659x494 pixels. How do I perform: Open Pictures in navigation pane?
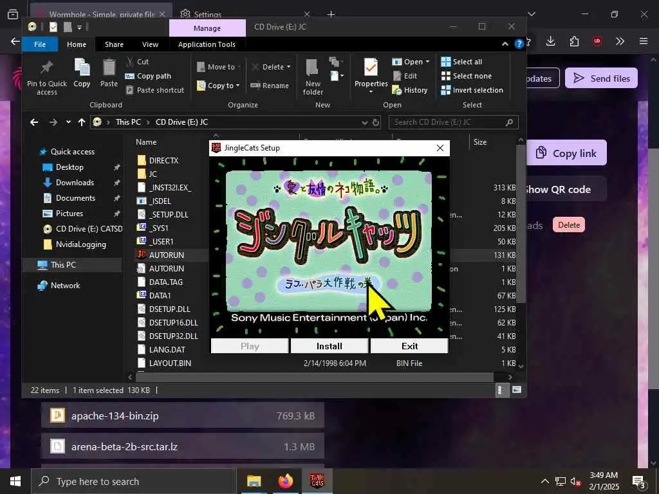tap(70, 214)
